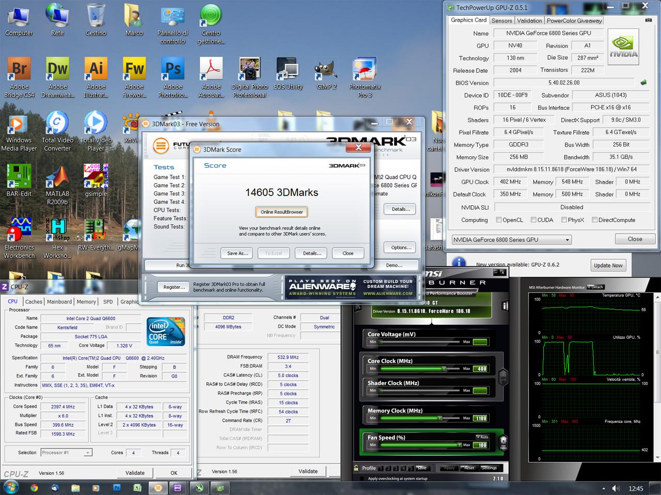Switch to CPU-Z Mainboard tab
The image size is (661, 495).
59,302
